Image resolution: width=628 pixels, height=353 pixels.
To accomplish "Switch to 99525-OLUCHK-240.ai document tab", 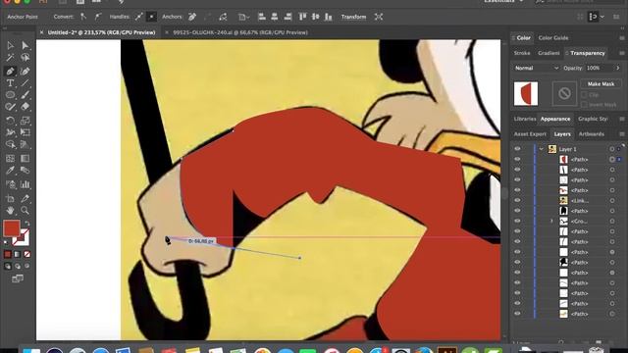I will point(240,32).
